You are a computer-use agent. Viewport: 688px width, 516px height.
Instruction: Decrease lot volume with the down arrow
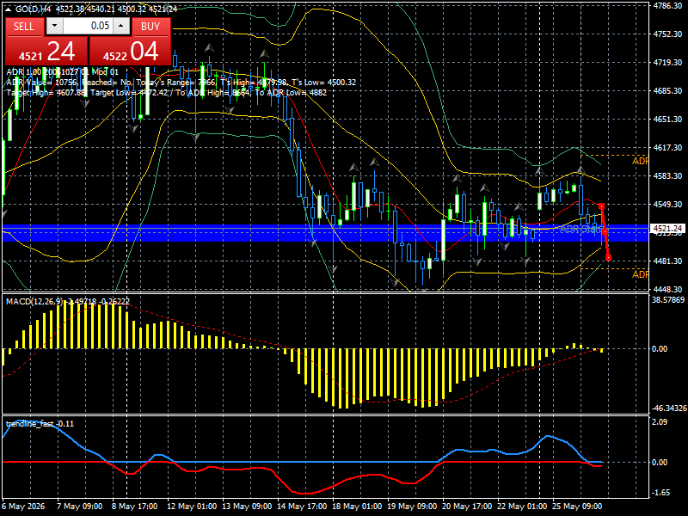click(x=54, y=26)
